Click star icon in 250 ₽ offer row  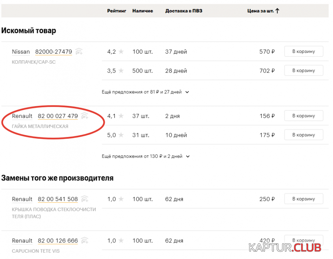121,199
